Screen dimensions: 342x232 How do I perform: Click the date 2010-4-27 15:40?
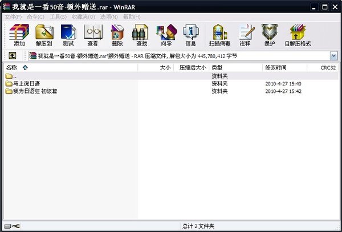283,84
